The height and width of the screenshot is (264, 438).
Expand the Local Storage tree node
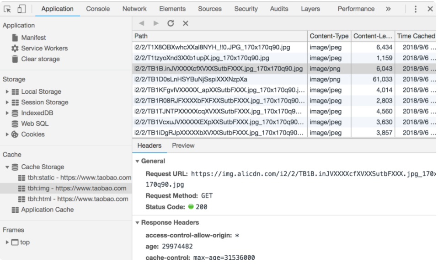point(7,92)
